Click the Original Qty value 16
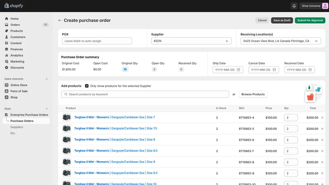The image size is (329, 185). pos(125,69)
